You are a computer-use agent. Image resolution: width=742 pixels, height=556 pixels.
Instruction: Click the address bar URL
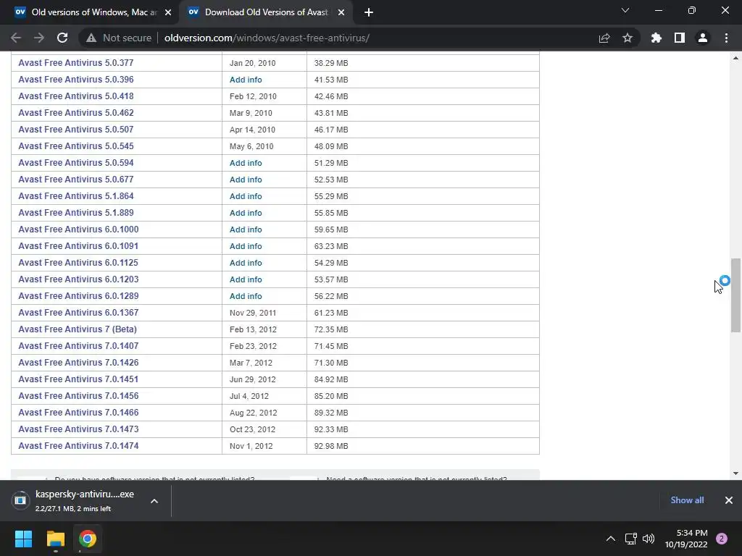pos(267,38)
